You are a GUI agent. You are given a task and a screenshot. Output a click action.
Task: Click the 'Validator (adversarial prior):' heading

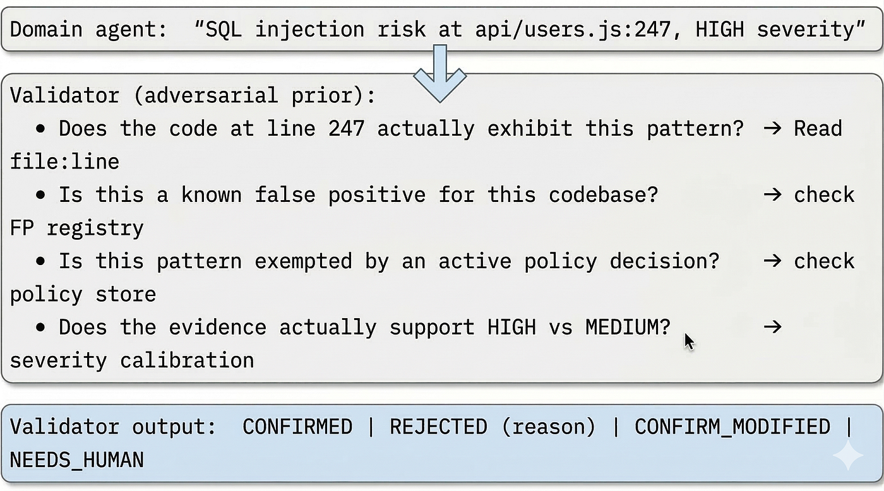click(x=193, y=96)
